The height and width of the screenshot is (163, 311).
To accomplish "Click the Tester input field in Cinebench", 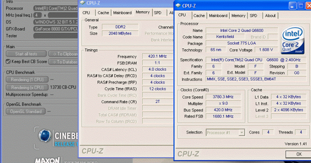I will tap(56, 36).
